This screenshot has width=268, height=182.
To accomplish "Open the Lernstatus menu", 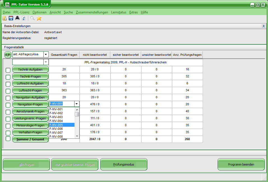I will [119, 12].
